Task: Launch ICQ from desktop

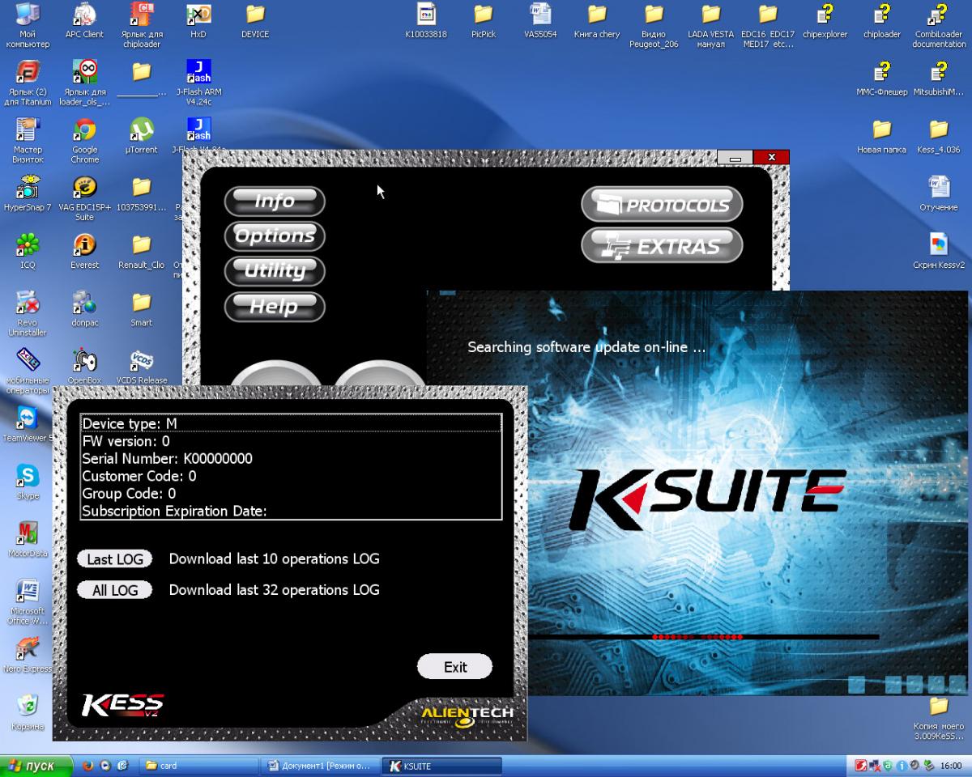Action: 28,251
